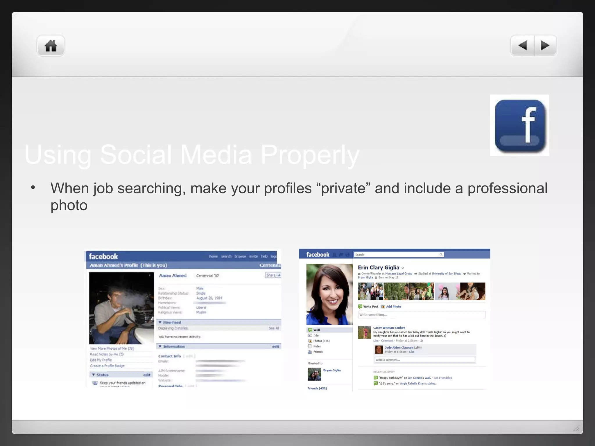595x446 pixels.
Task: Click 'edit' in the Status header
Action: click(x=147, y=375)
